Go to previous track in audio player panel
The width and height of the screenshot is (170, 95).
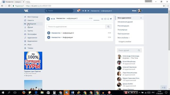tap(52, 19)
